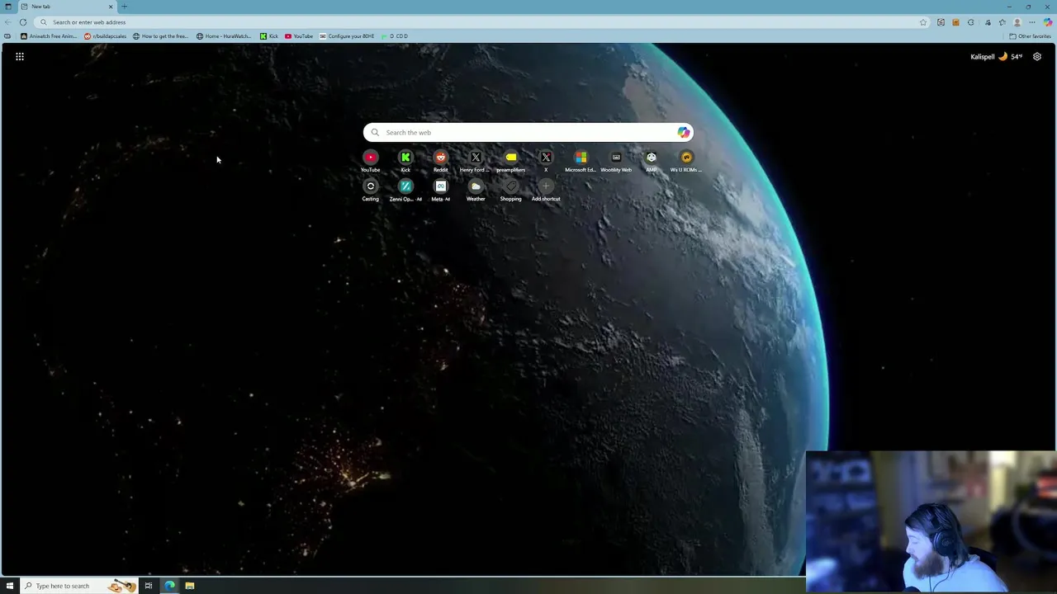Open the Reddit quick link shortcut
Image resolution: width=1057 pixels, height=594 pixels.
point(440,161)
